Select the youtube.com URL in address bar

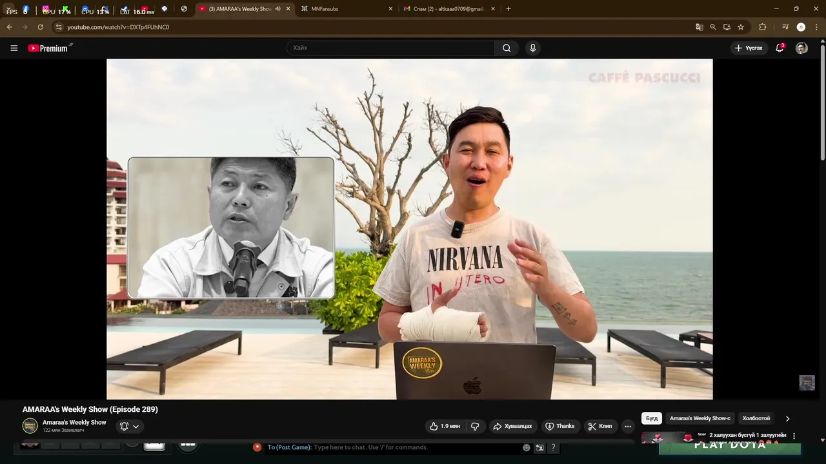[118, 27]
